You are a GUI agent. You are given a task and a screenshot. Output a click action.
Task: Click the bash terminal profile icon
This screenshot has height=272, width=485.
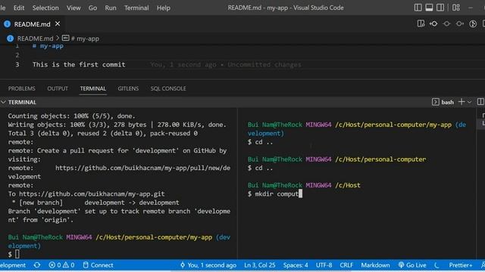pyautogui.click(x=435, y=102)
